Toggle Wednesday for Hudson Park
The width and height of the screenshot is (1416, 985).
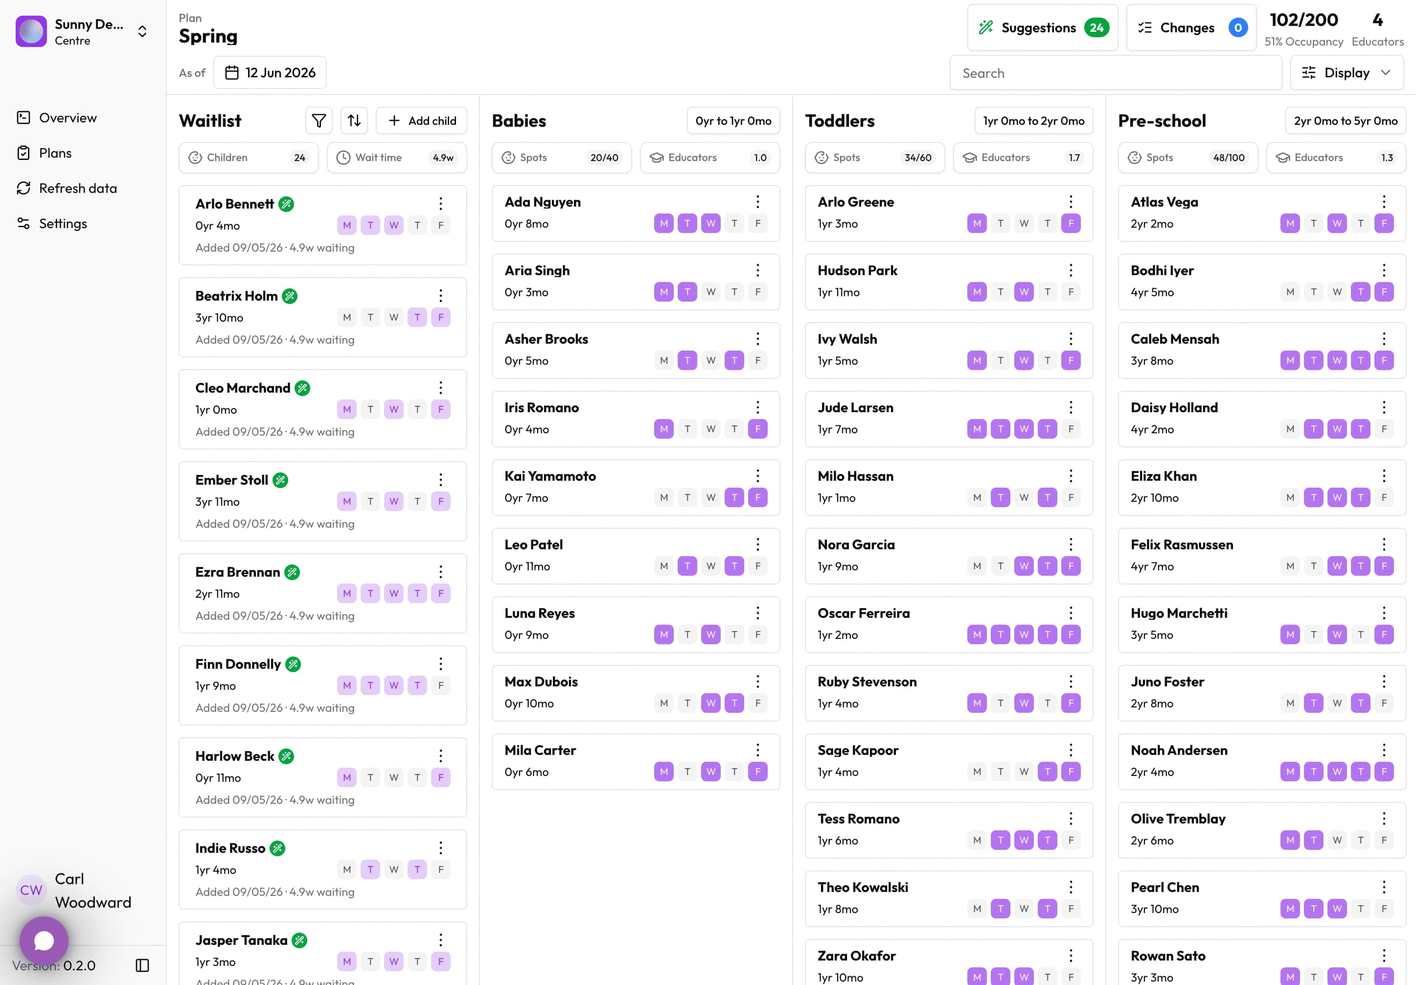(1024, 292)
